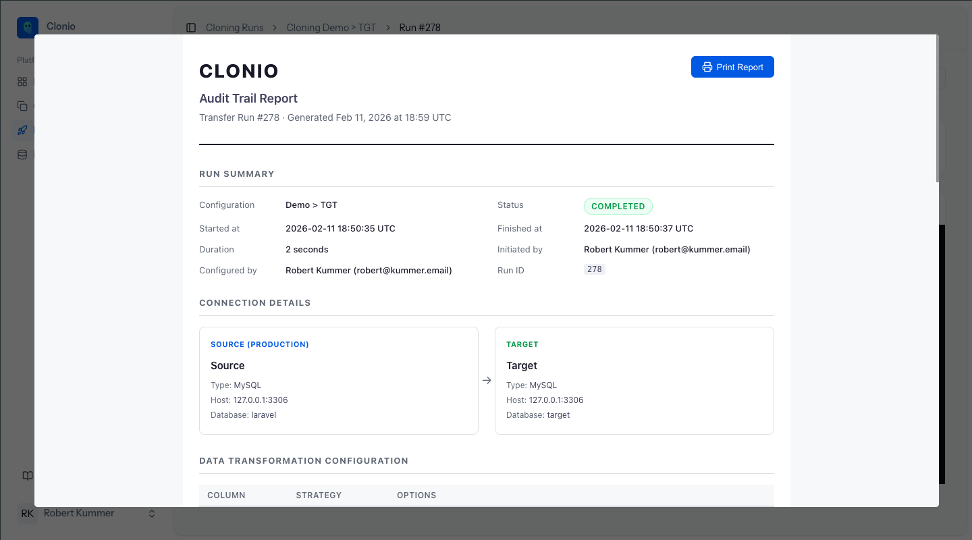Open the dashboard grid icon in sidebar
972x540 pixels.
click(22, 81)
